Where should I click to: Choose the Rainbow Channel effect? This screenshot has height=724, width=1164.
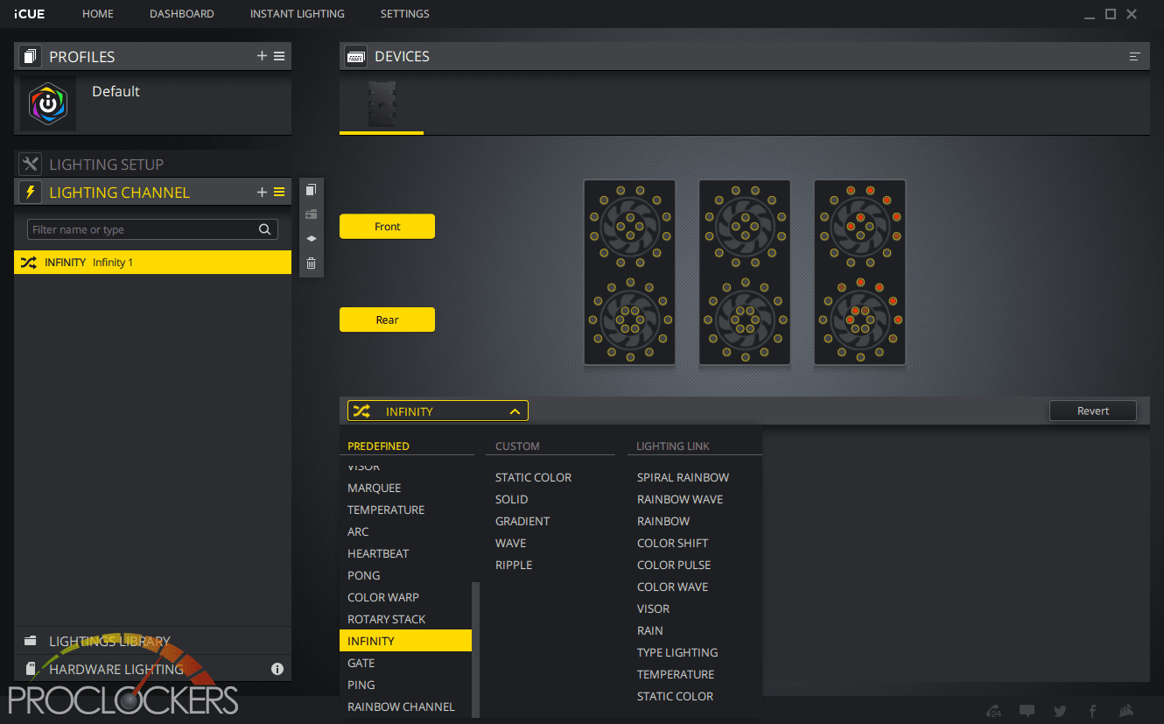401,706
